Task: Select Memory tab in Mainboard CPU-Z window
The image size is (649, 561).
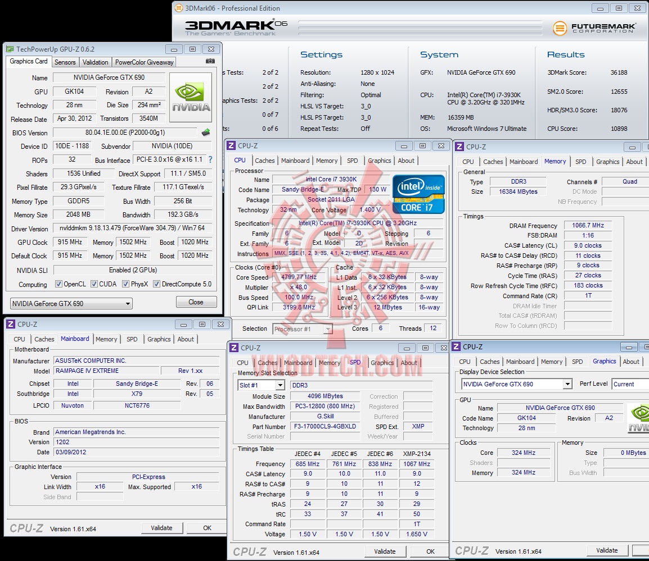Action: coord(106,339)
